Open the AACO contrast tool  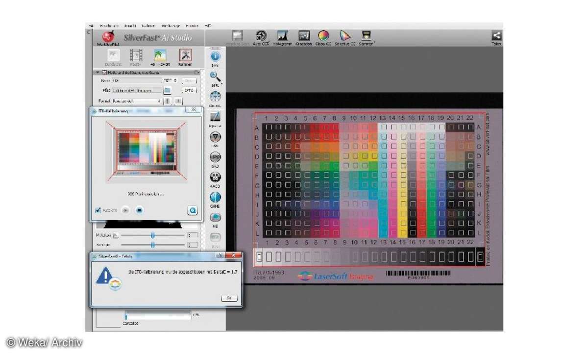[x=215, y=177]
